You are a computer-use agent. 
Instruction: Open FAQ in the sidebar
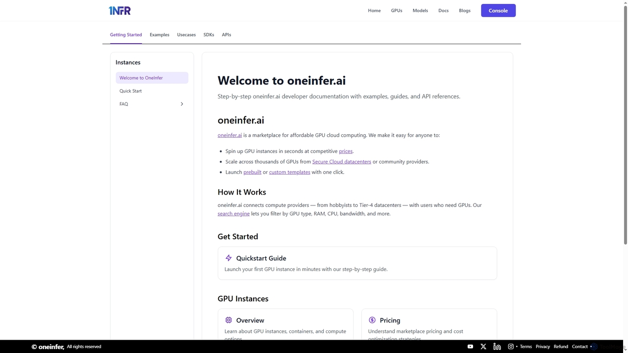(152, 104)
